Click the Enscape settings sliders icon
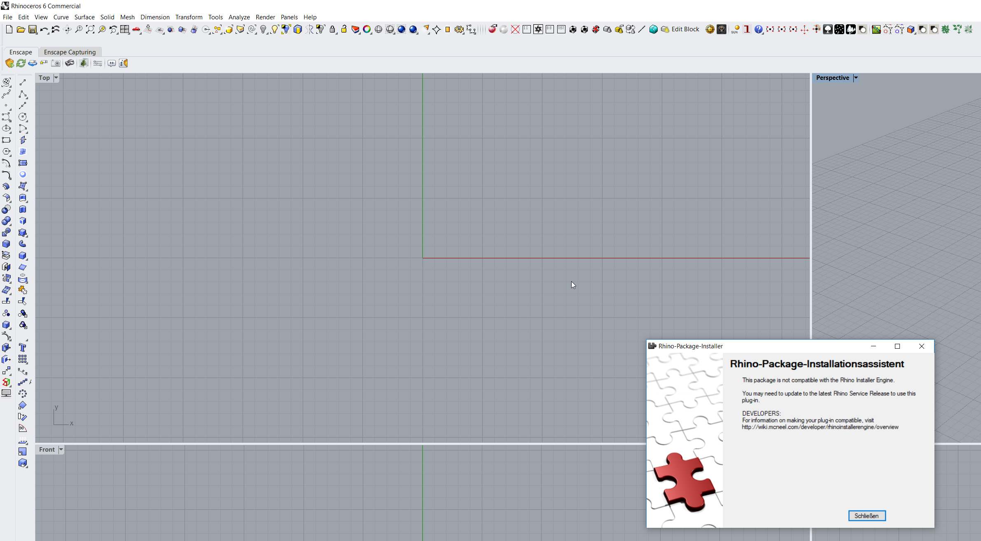The width and height of the screenshot is (981, 541). point(98,63)
